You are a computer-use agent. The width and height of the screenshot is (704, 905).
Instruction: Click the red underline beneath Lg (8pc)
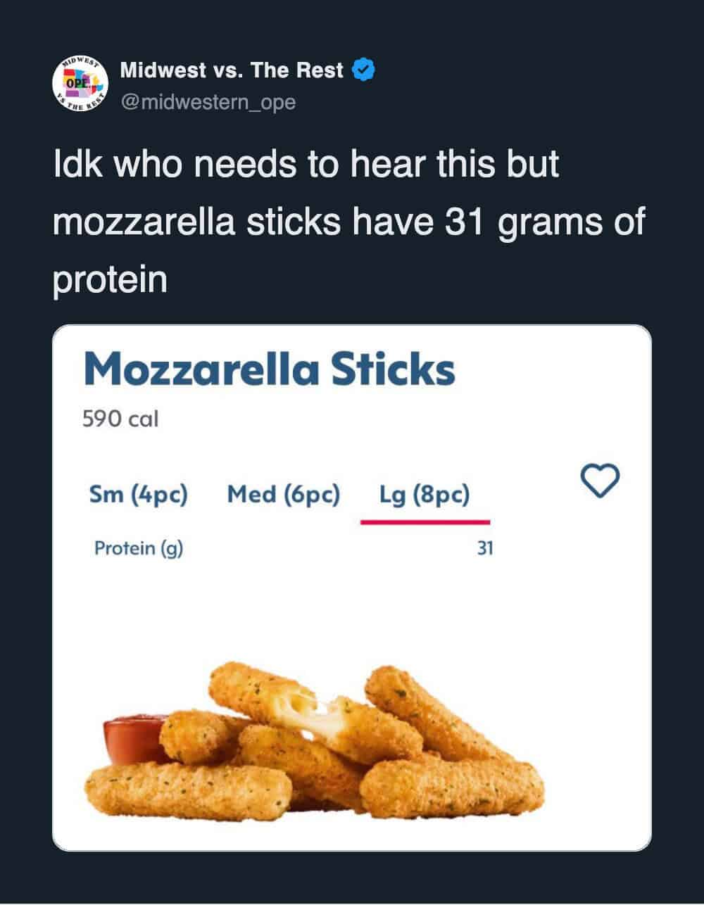pos(425,522)
